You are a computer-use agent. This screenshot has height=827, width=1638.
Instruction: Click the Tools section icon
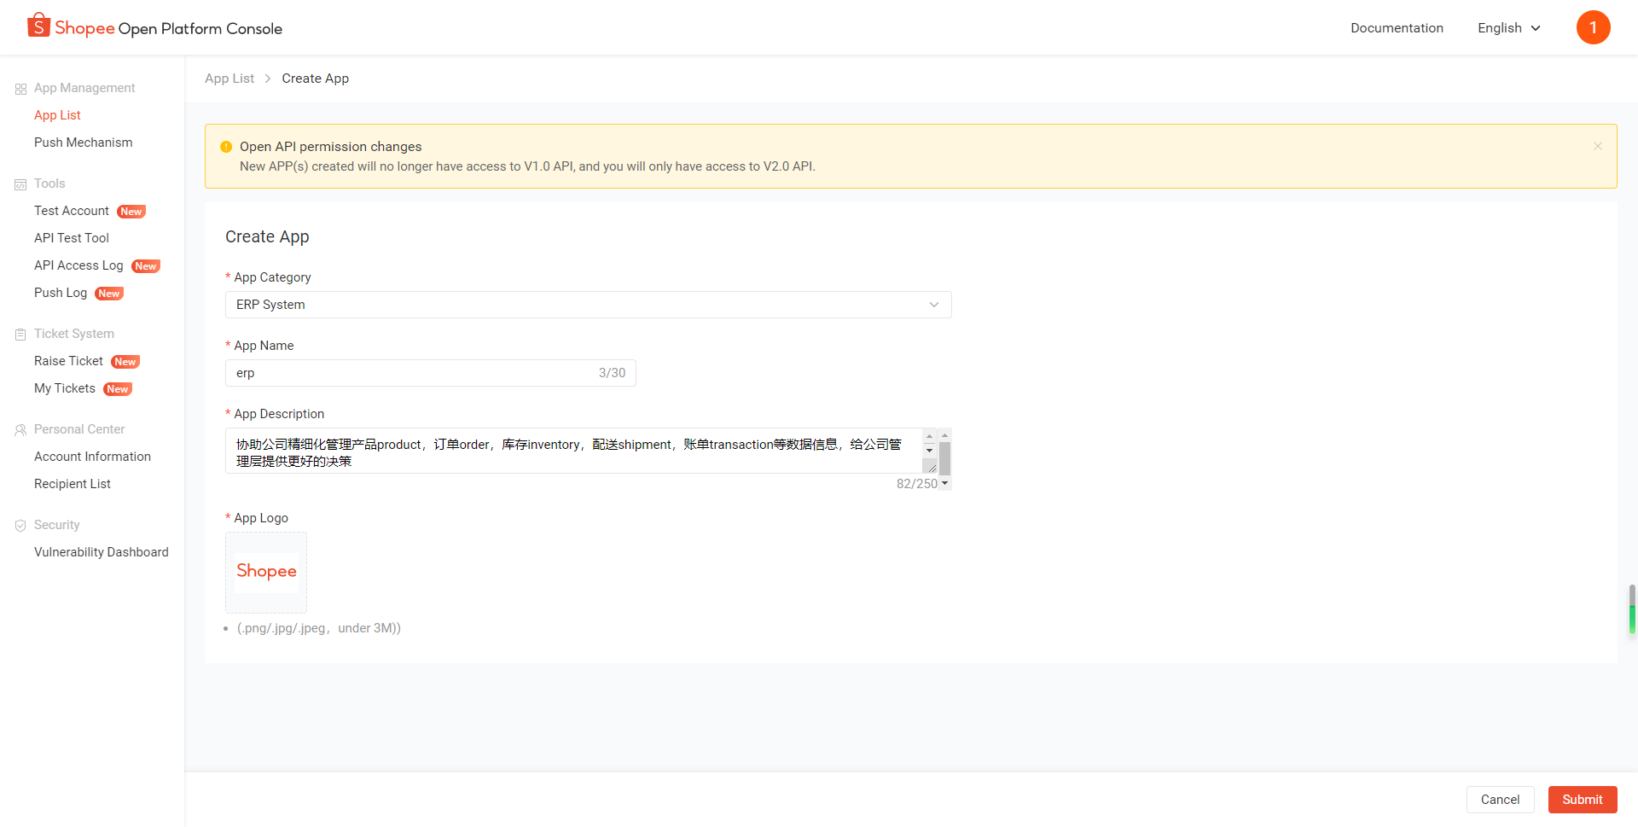pos(20,184)
